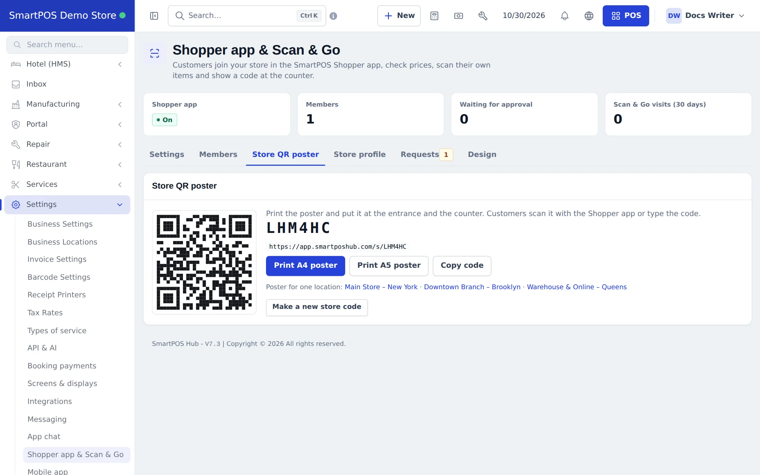Click the Shopper app On status badge

pos(164,120)
